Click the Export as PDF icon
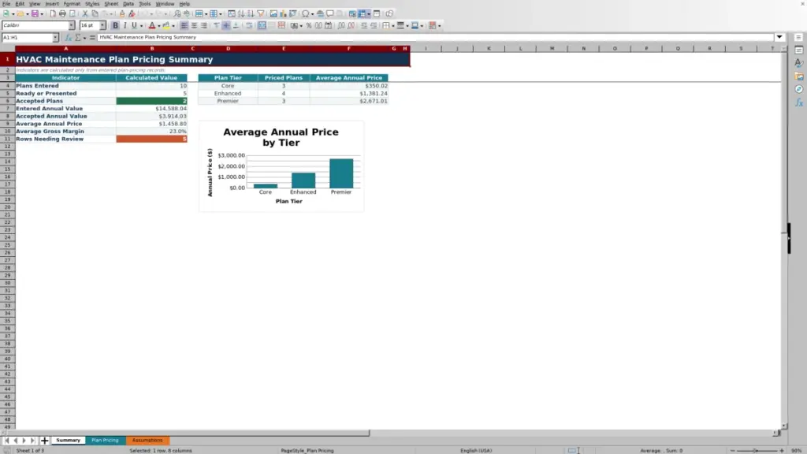The height and width of the screenshot is (454, 807). tap(53, 14)
